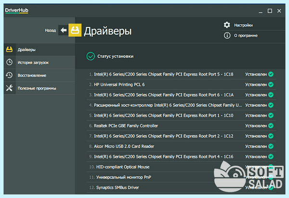The image size is (289, 198).
Task: Open Настройки settings link
Action: point(243,25)
